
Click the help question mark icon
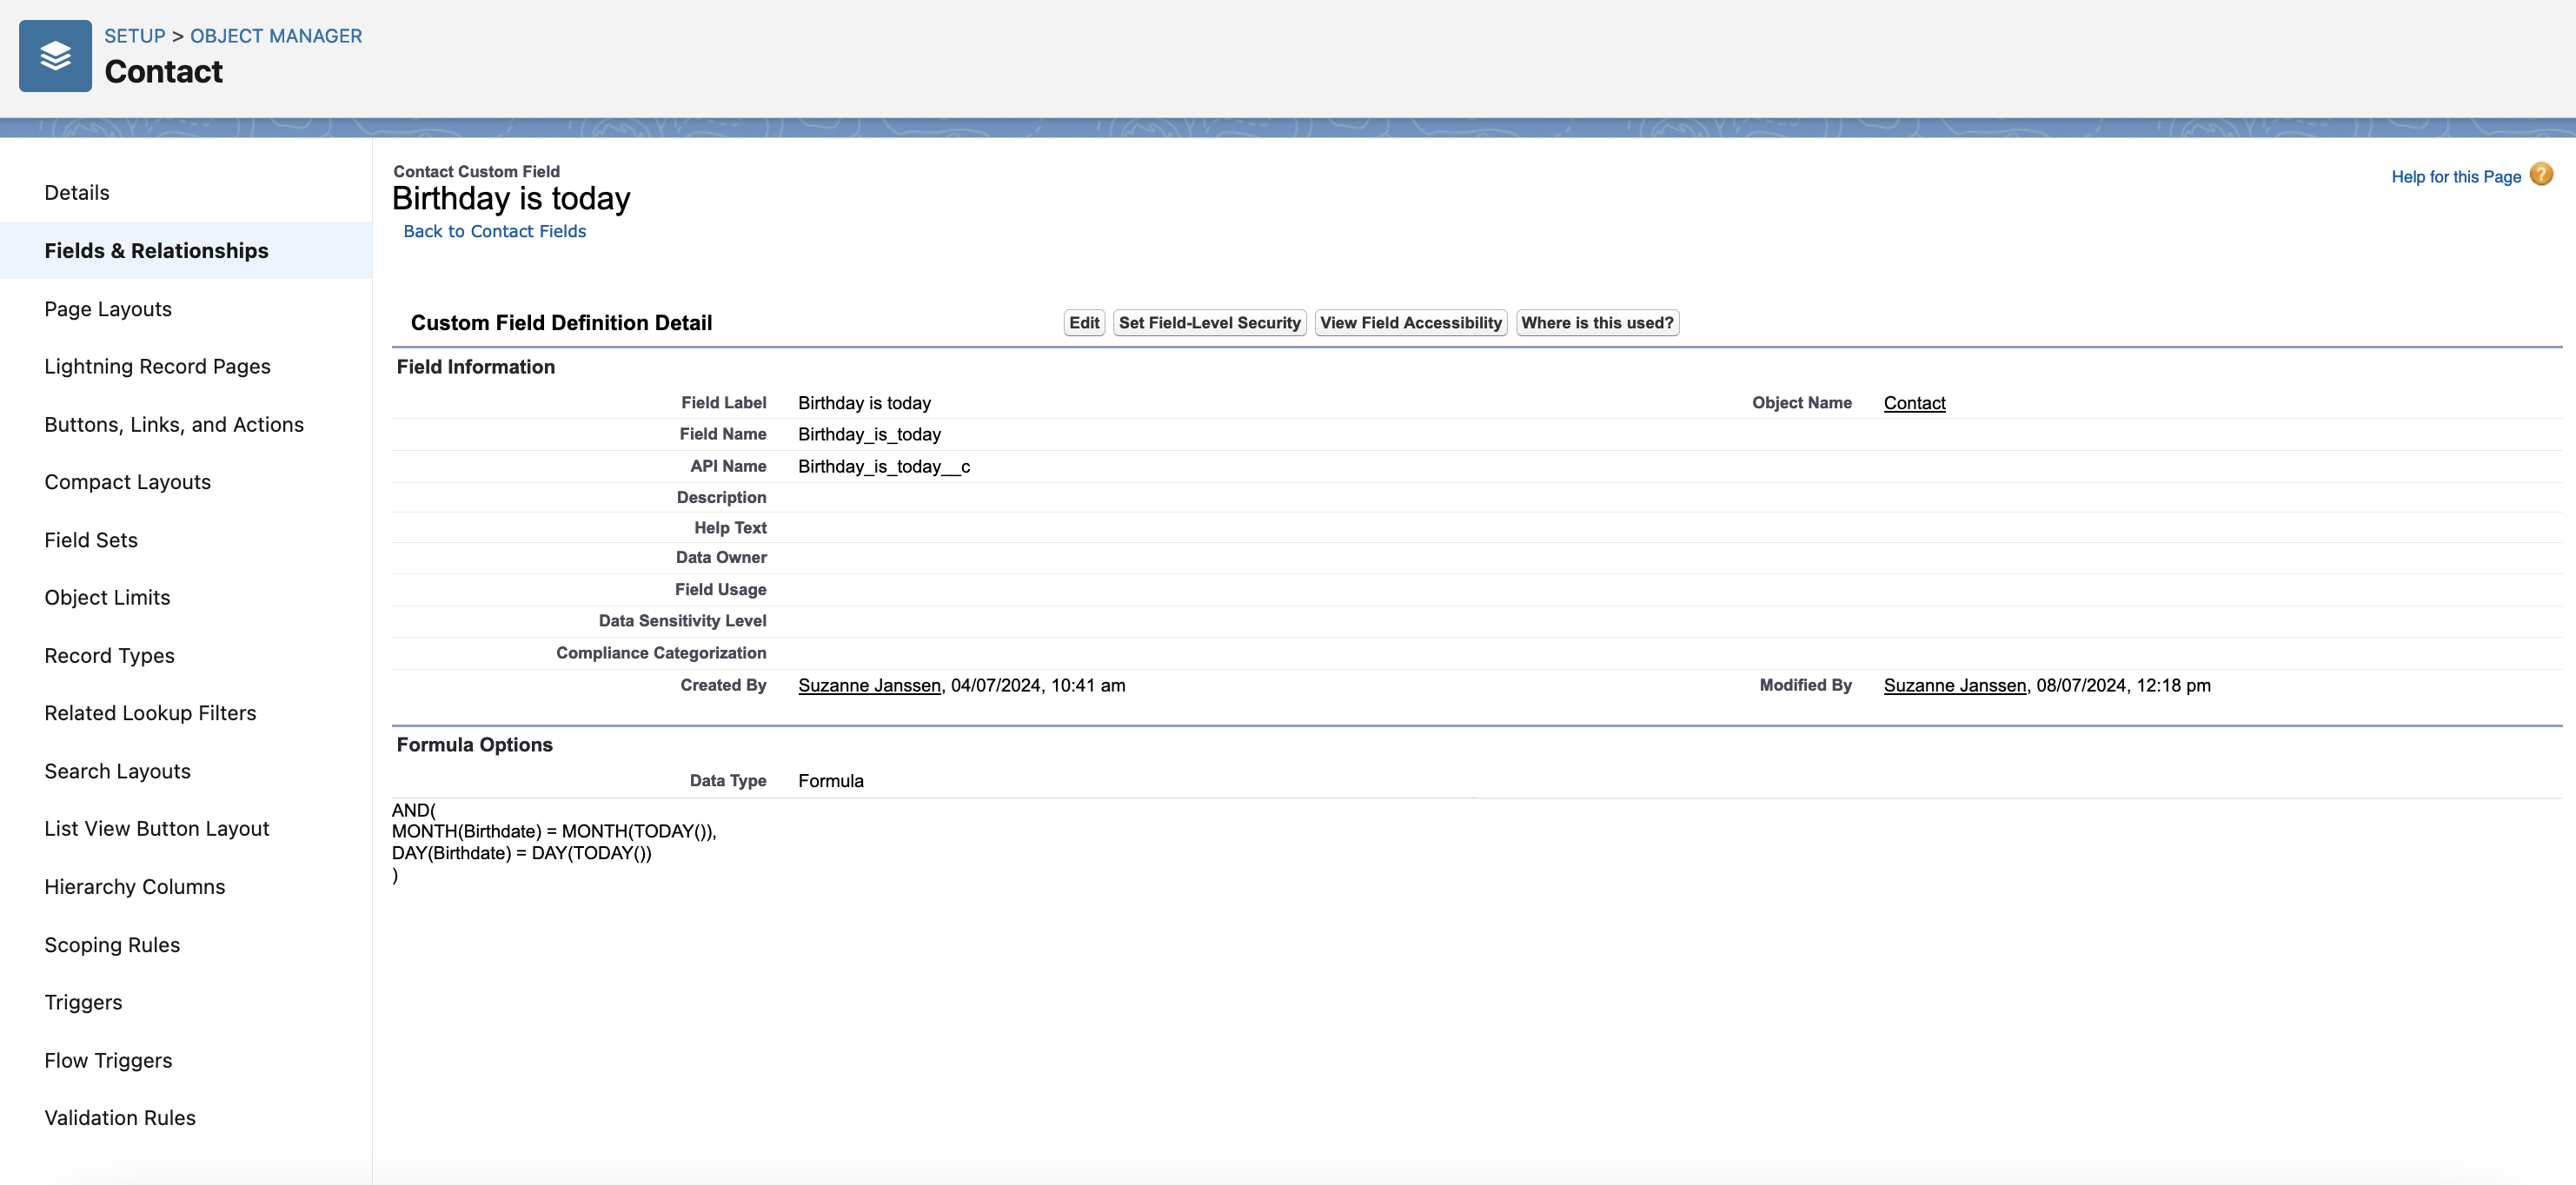coord(2541,175)
